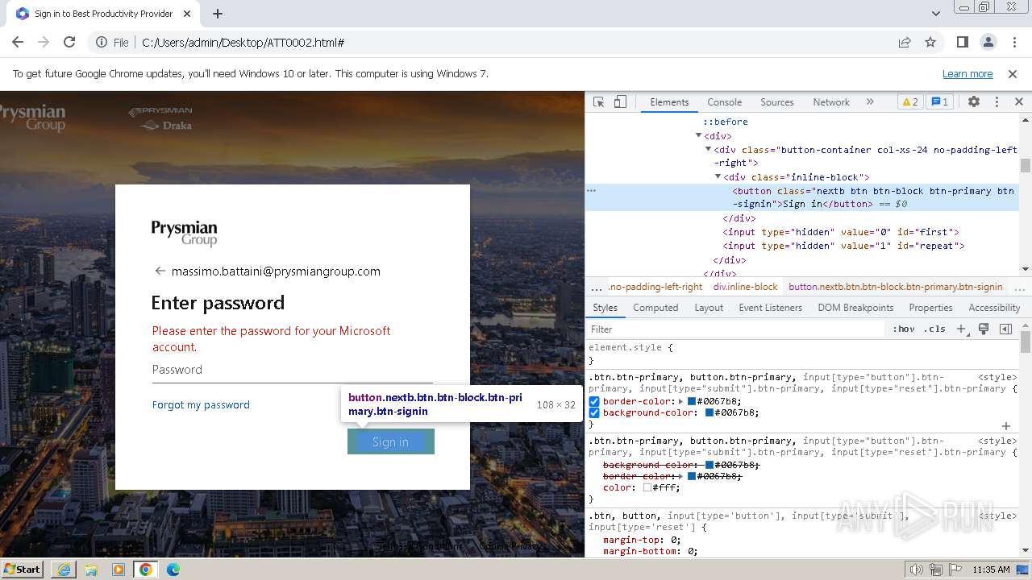
Task: Switch to the Network tab
Action: (831, 102)
